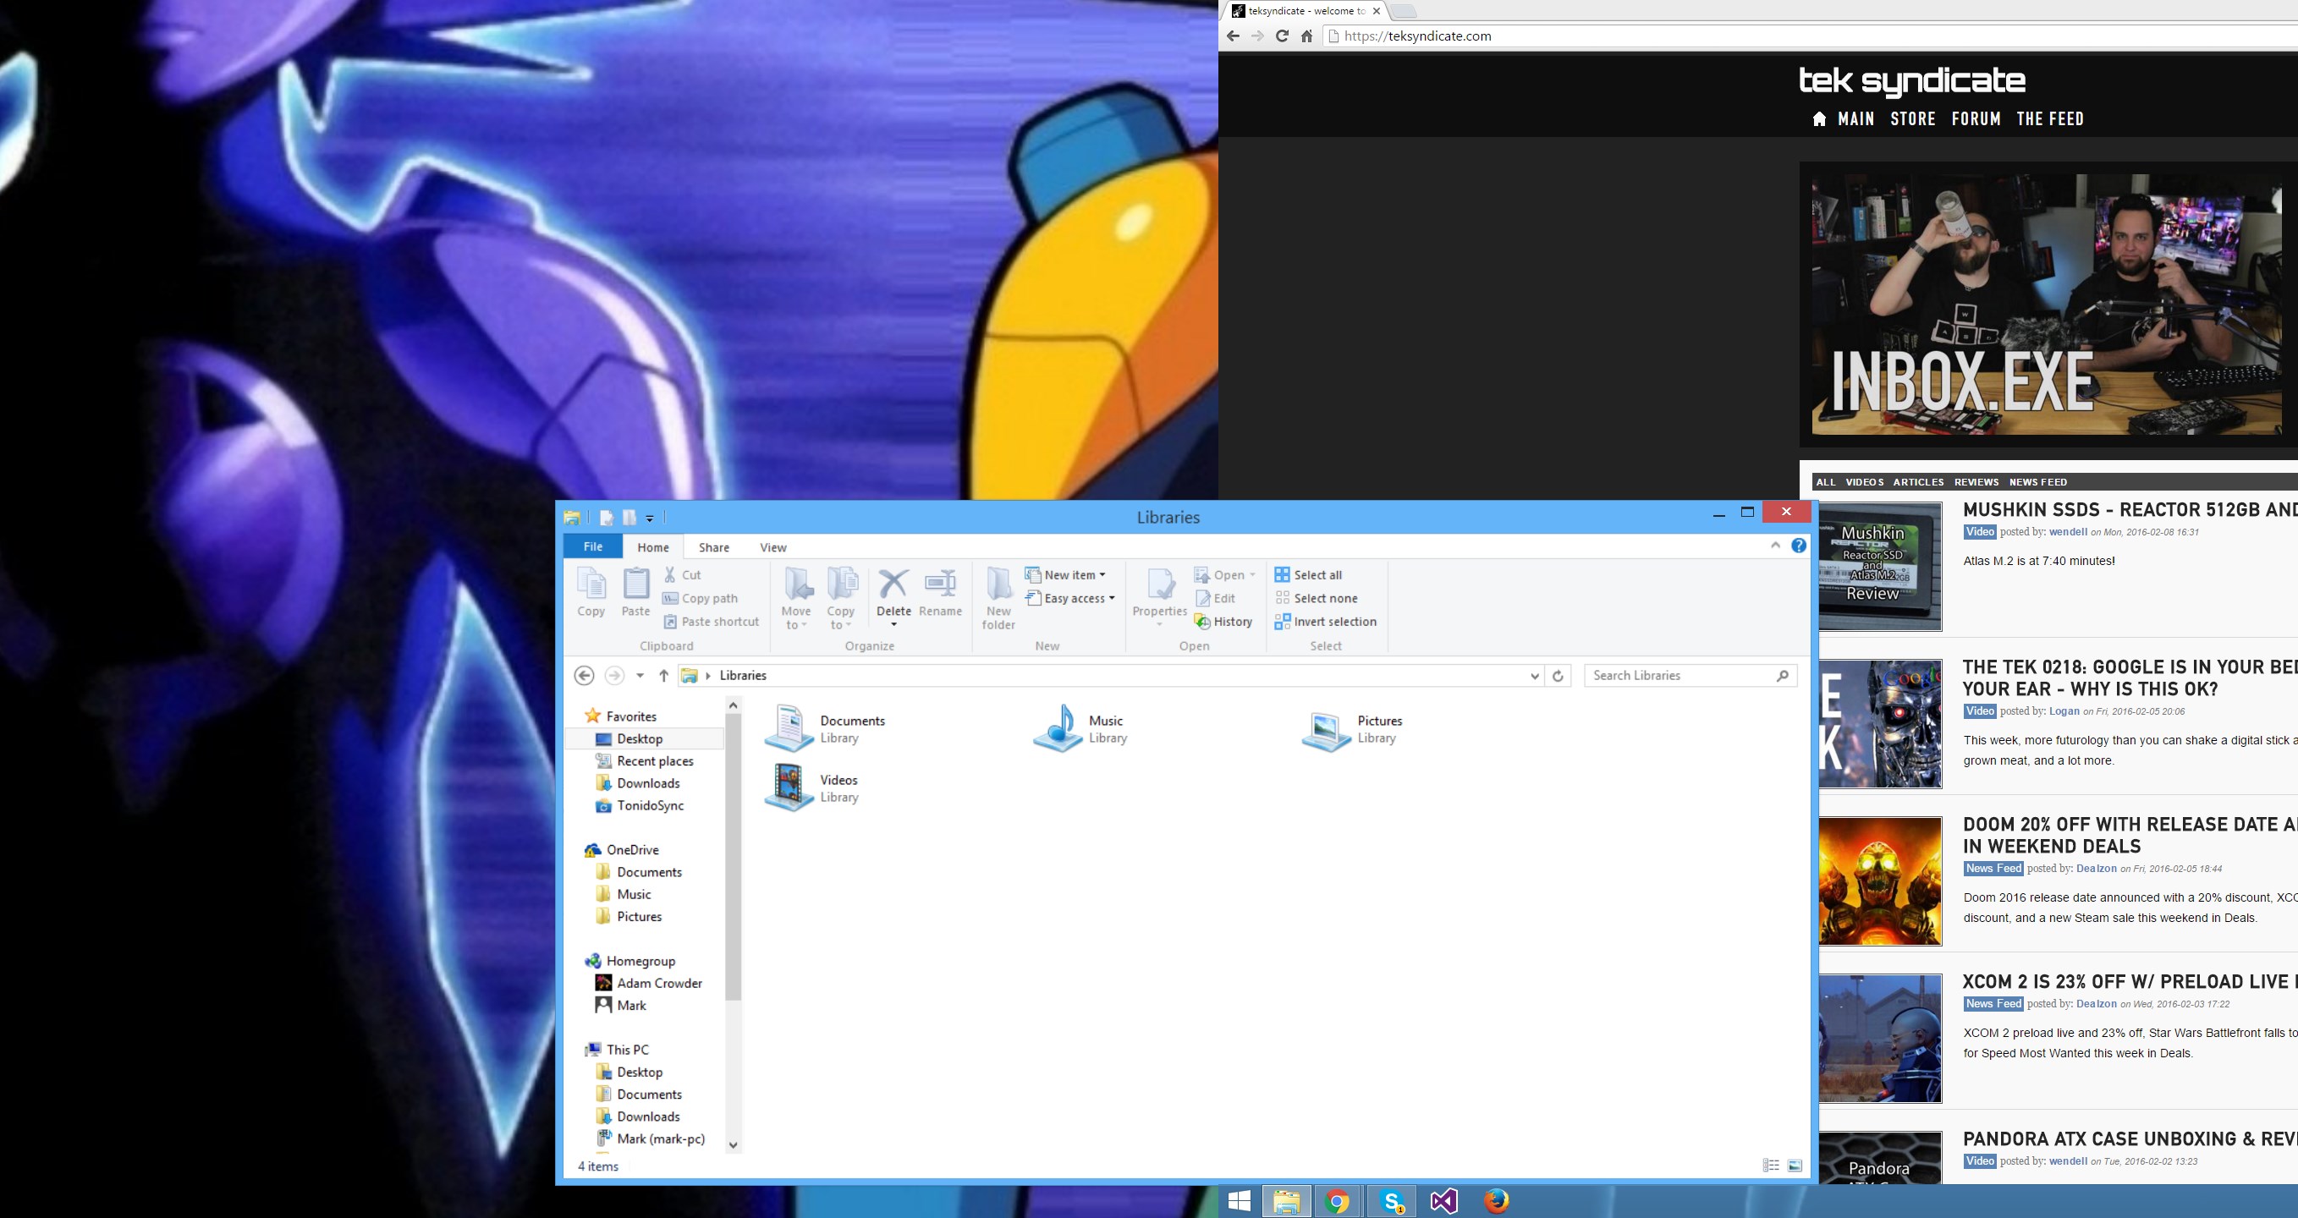Open the History command in the ribbon
Screen dimensions: 2298x1218
click(1223, 622)
